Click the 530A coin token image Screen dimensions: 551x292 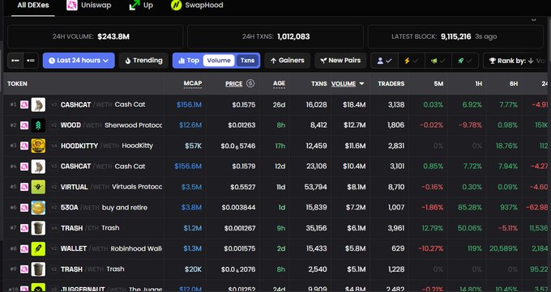38,207
